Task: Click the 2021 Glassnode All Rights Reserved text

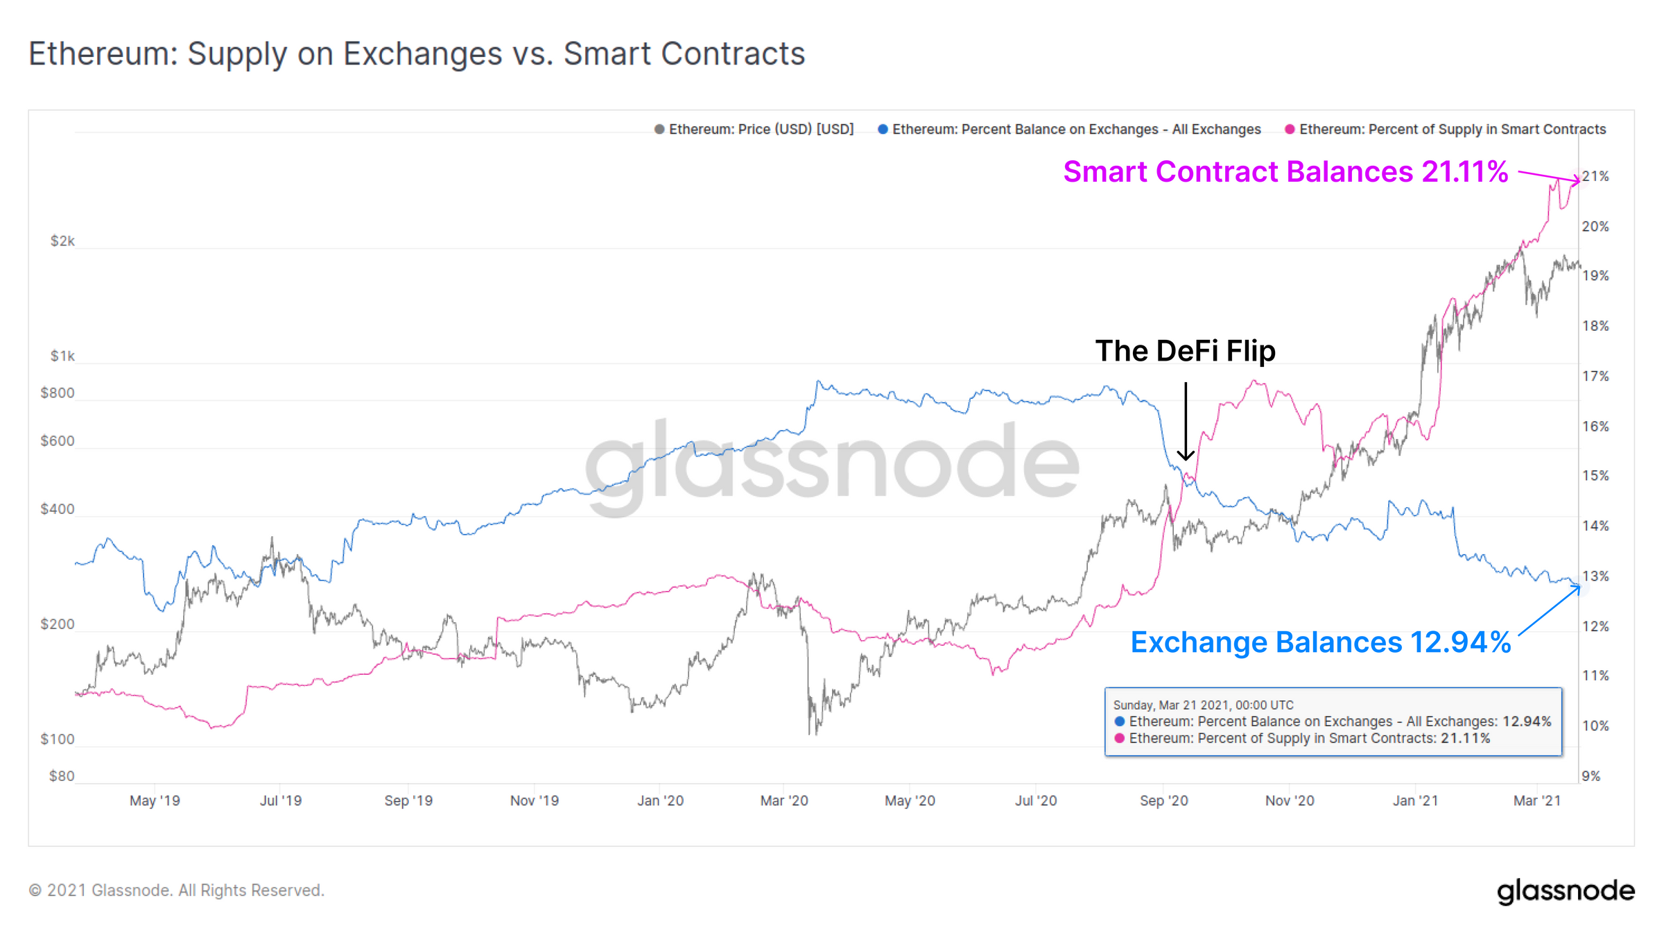Action: [x=177, y=891]
